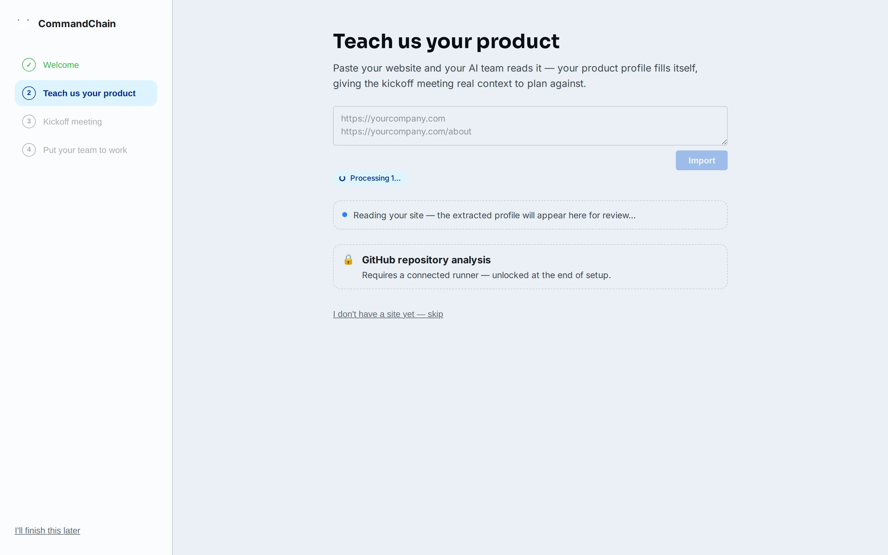
Task: Click I'll finish this later link
Action: pos(47,530)
